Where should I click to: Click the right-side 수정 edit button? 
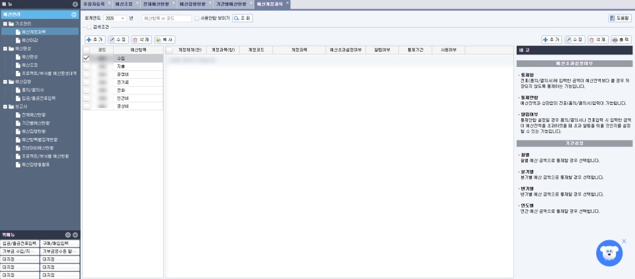[575, 39]
